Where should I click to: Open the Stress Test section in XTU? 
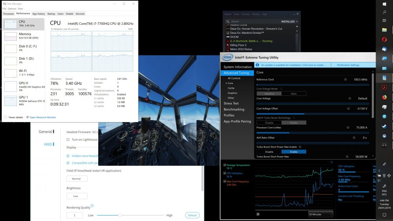click(231, 104)
